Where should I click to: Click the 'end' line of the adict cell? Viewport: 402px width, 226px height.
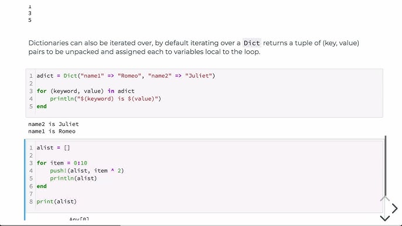click(x=42, y=107)
